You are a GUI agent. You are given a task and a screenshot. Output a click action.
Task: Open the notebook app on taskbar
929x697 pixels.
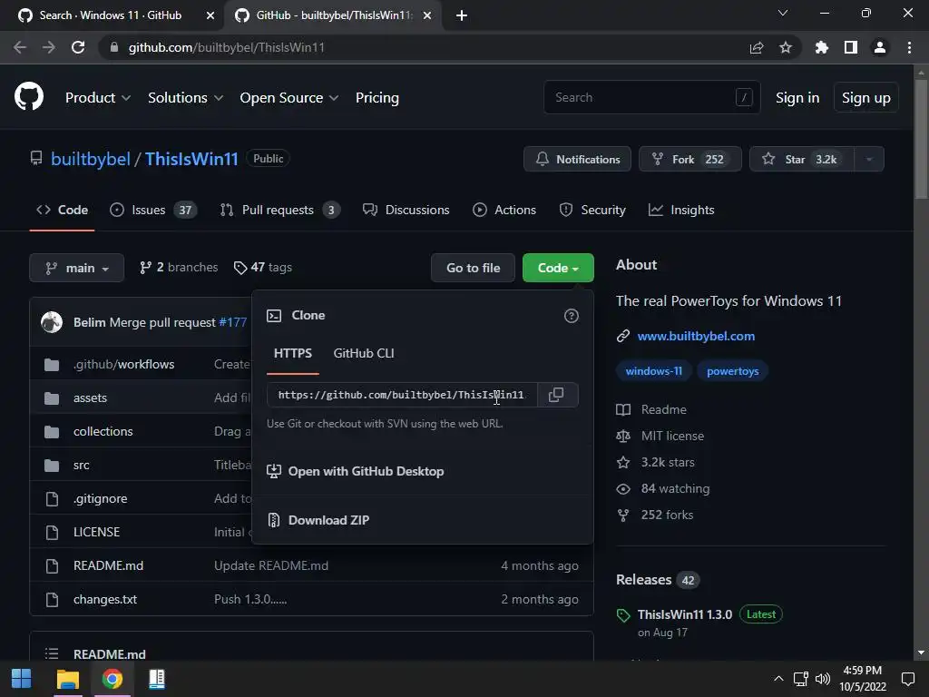point(156,679)
